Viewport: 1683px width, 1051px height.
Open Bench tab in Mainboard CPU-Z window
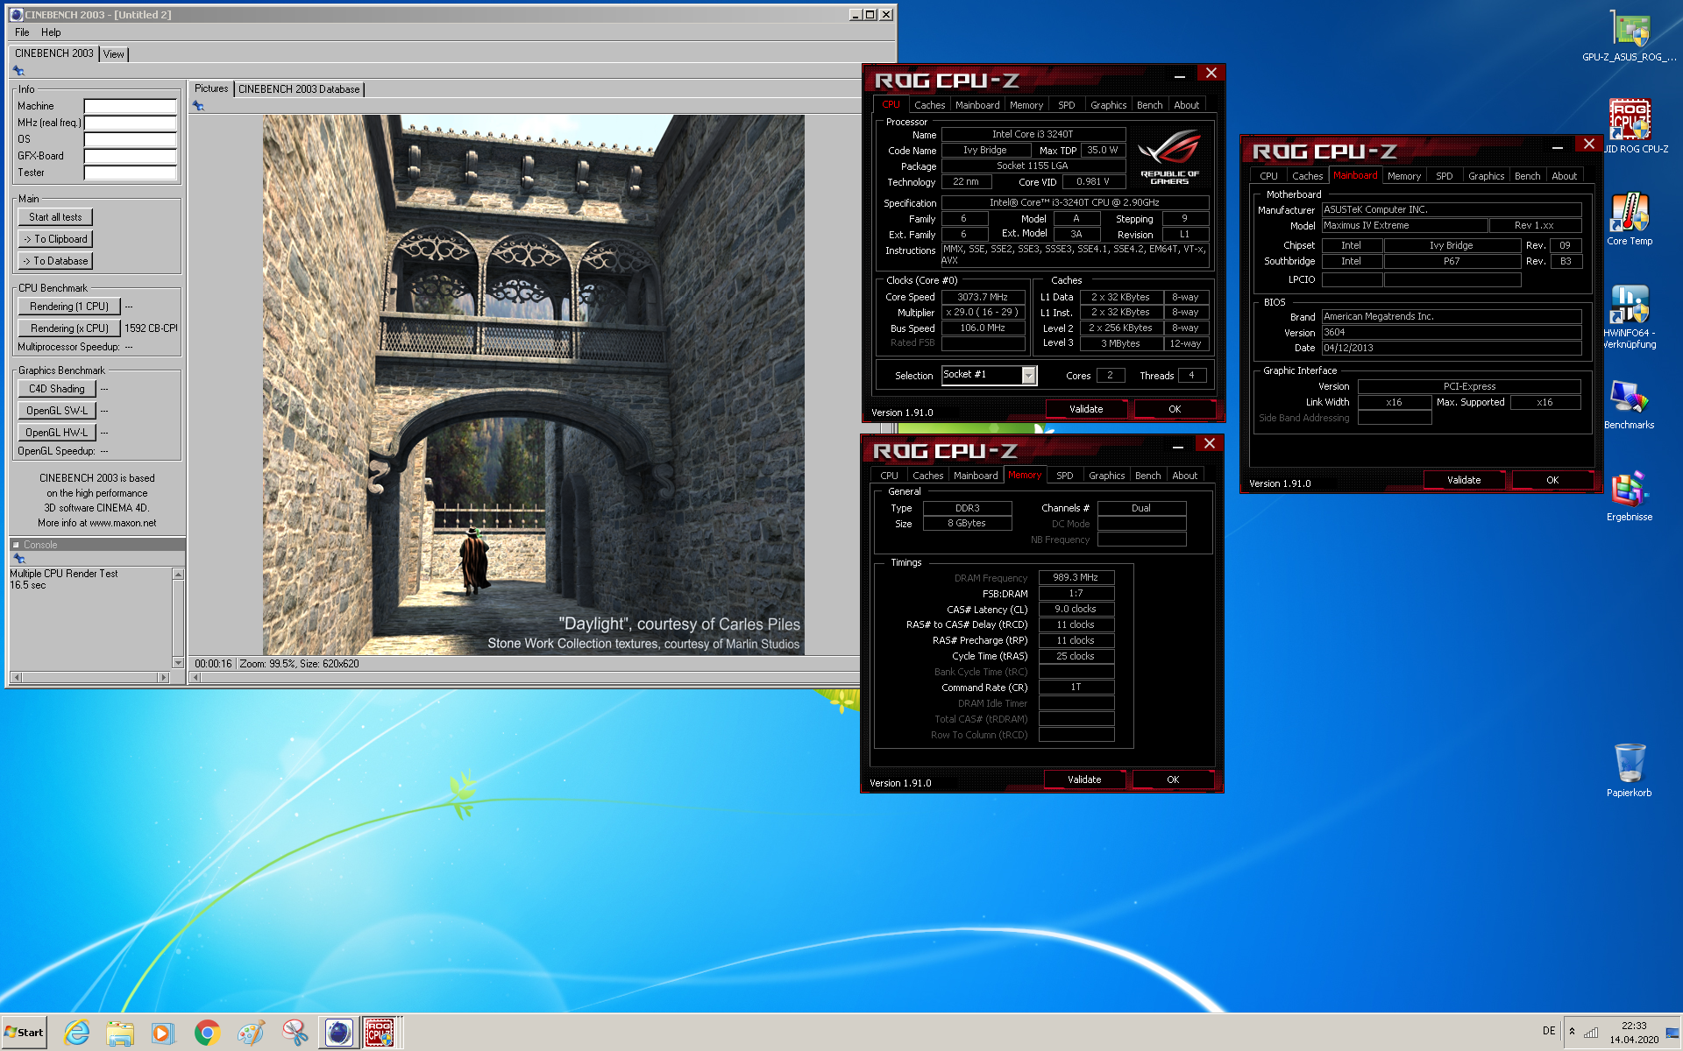tap(1528, 176)
